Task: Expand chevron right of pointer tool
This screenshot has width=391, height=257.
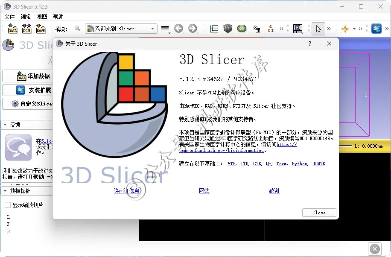Action: click(x=329, y=29)
